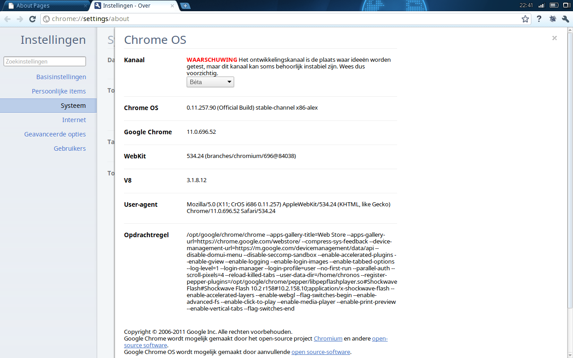Click the Google Chrome version 11.0.696.52
The width and height of the screenshot is (573, 358).
point(201,132)
